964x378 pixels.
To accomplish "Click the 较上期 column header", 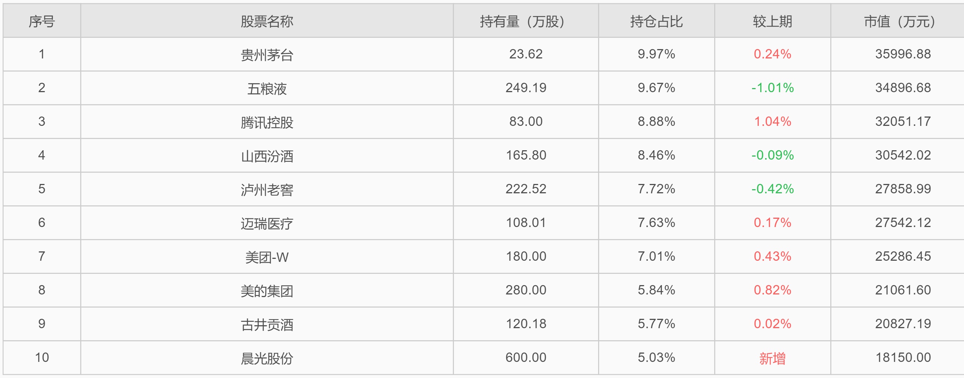I will 772,22.
